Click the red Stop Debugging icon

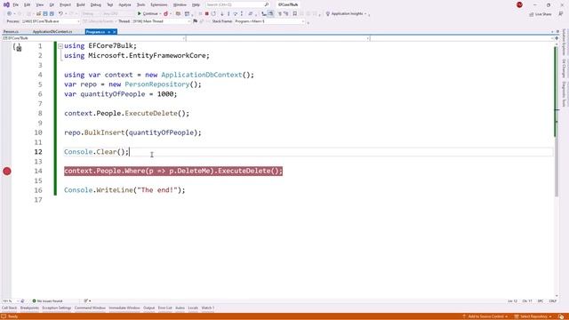click(x=206, y=14)
